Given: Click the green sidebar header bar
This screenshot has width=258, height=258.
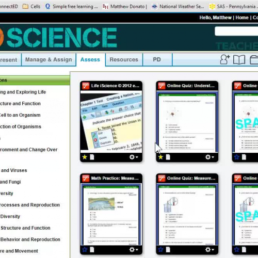Looking at the screenshot, I should point(35,80).
